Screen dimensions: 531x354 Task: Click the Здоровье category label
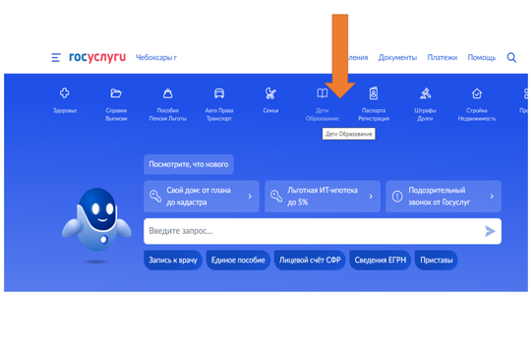pos(65,110)
